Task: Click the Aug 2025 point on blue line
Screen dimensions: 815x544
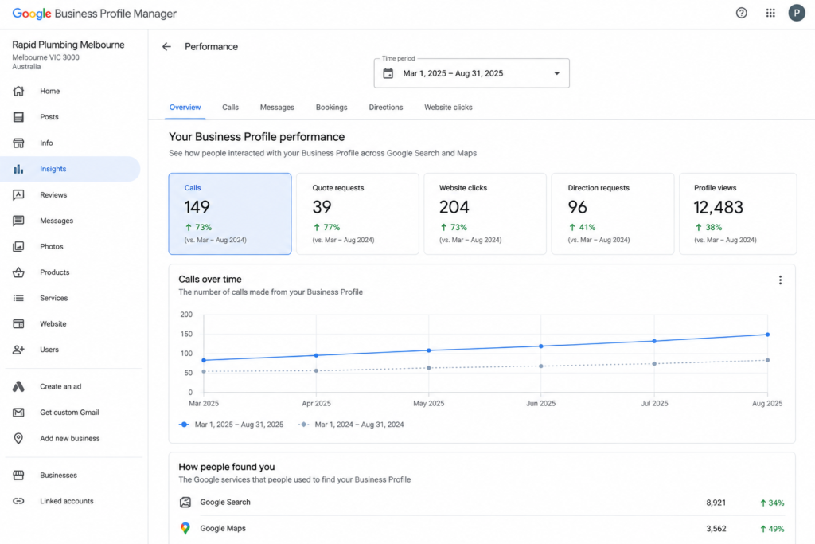Action: (x=767, y=335)
